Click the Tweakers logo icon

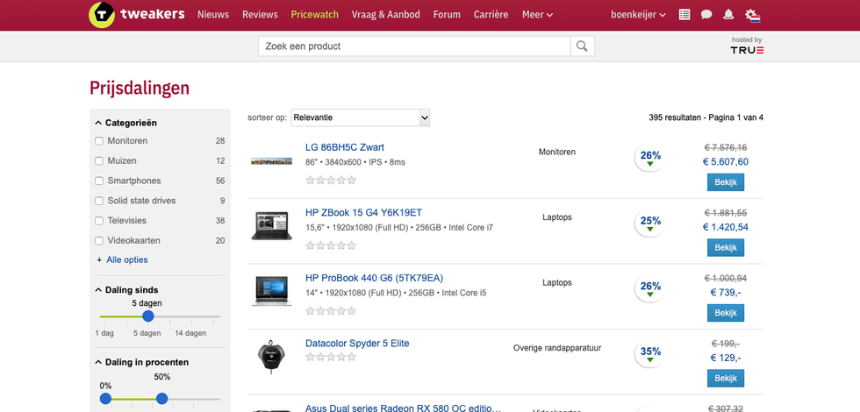coord(102,15)
